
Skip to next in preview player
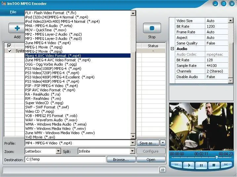(x=226, y=164)
